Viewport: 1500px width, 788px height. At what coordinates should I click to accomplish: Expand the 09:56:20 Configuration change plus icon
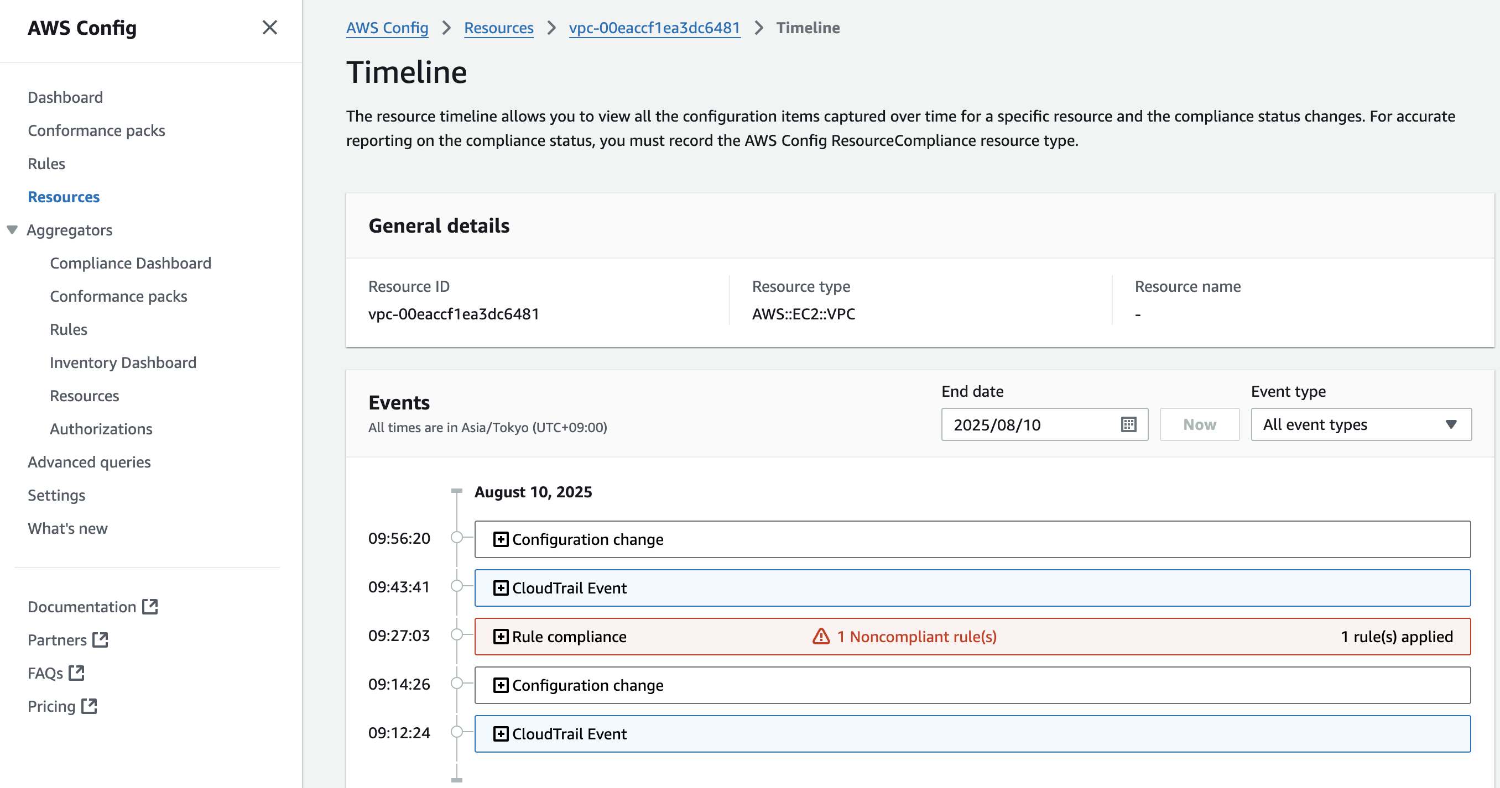coord(500,539)
